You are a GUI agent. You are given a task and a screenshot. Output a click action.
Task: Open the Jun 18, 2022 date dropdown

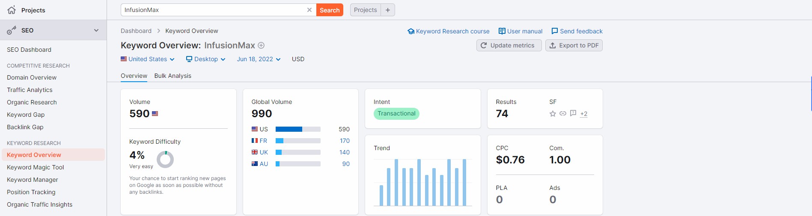259,59
